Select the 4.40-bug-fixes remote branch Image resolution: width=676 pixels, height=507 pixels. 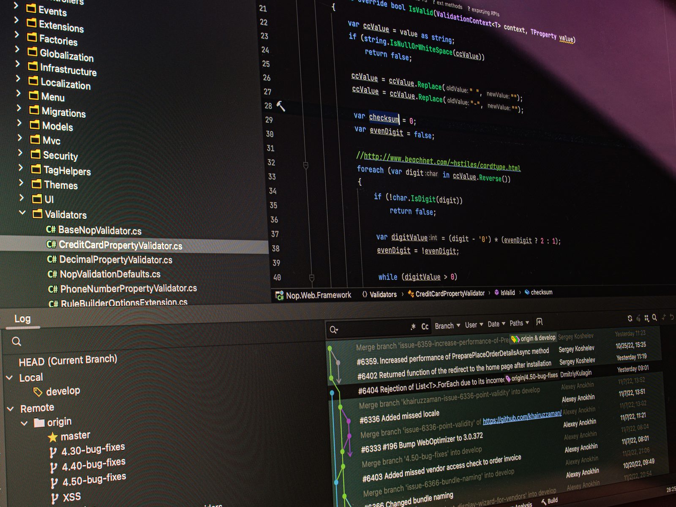point(93,464)
